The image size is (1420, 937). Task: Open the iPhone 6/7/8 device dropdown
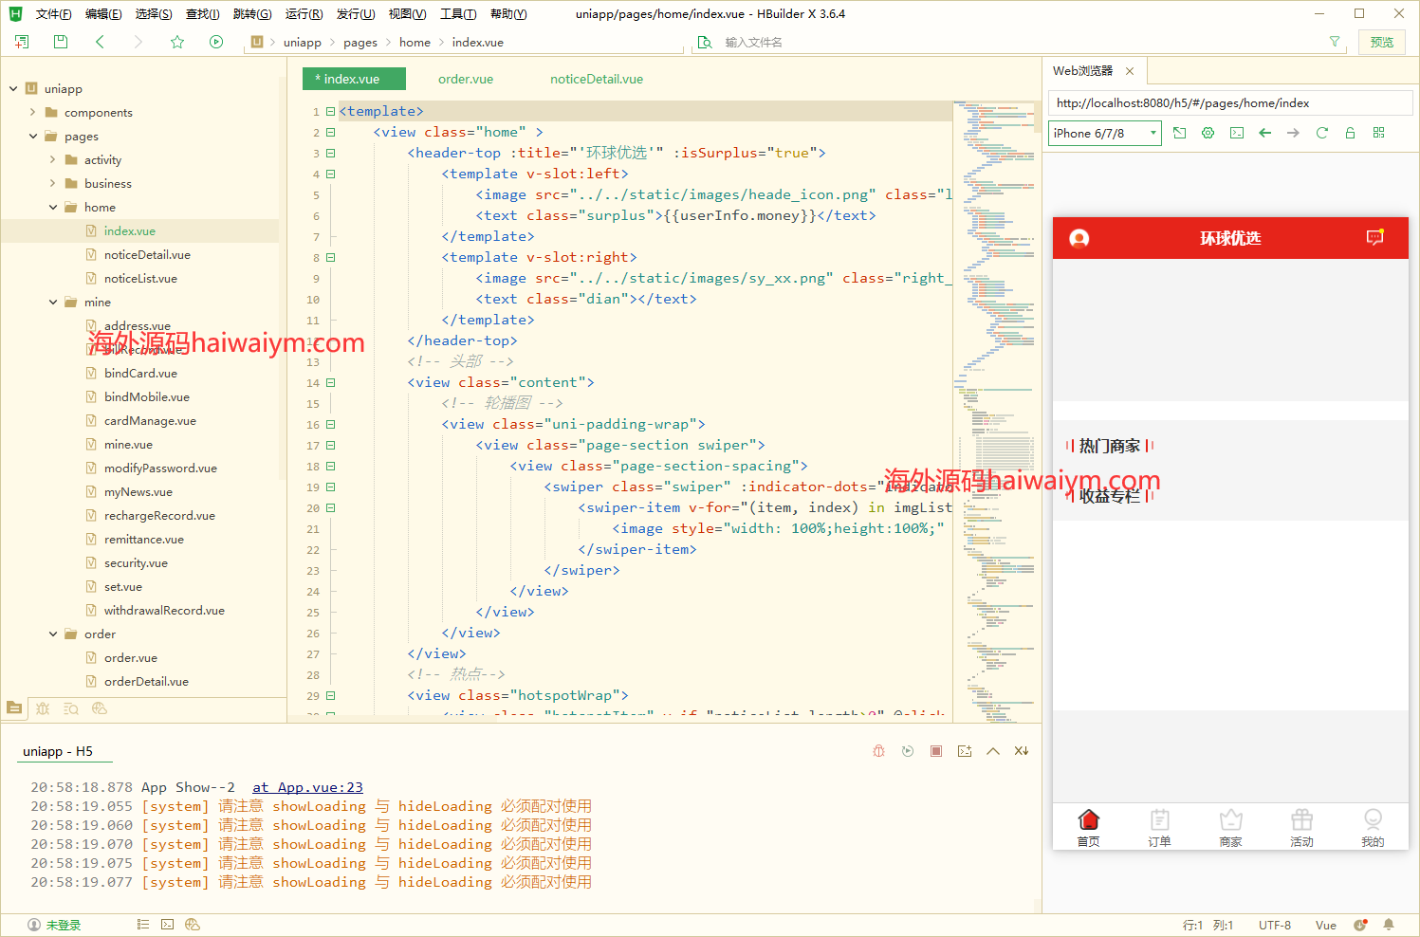pyautogui.click(x=1105, y=133)
